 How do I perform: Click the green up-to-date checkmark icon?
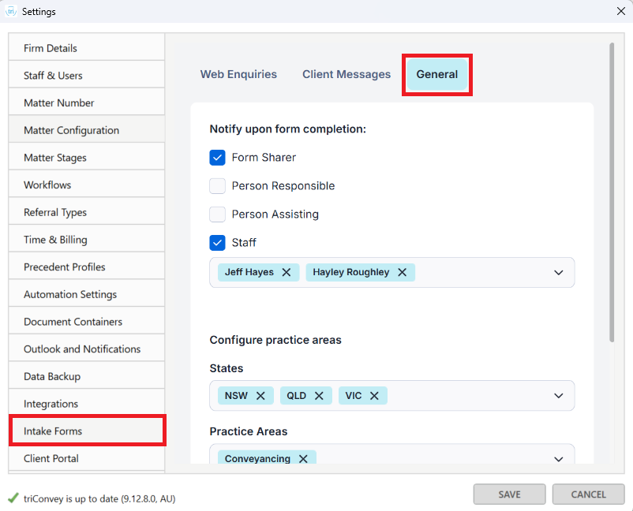[13, 498]
